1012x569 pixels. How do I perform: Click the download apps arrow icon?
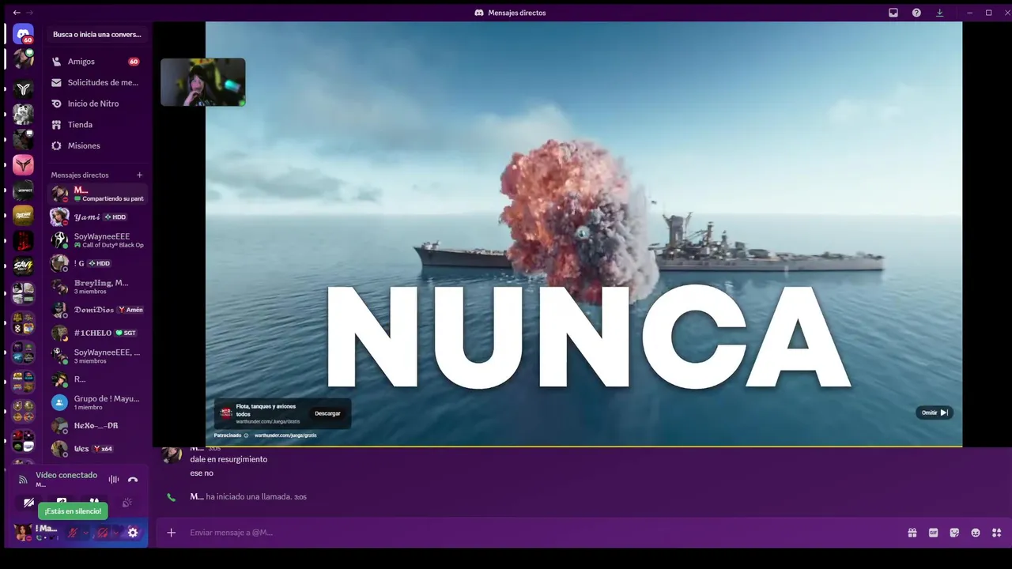coord(939,13)
